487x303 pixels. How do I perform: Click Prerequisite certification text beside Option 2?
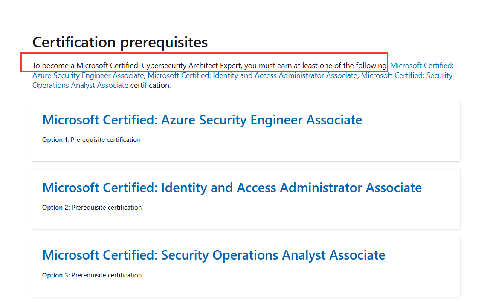tap(107, 208)
